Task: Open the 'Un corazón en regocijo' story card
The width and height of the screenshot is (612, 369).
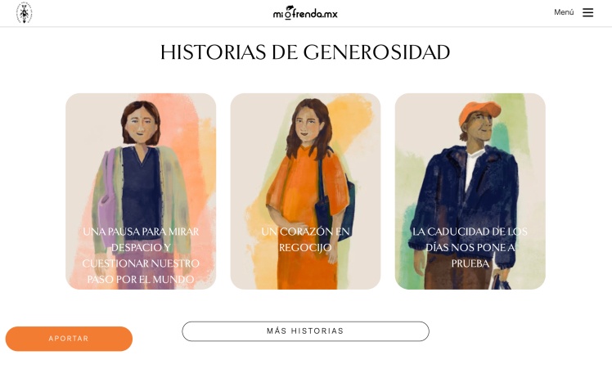Action: click(306, 191)
